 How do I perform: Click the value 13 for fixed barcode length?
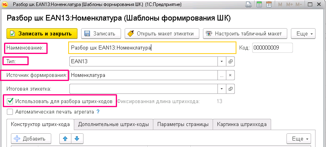[219, 101]
